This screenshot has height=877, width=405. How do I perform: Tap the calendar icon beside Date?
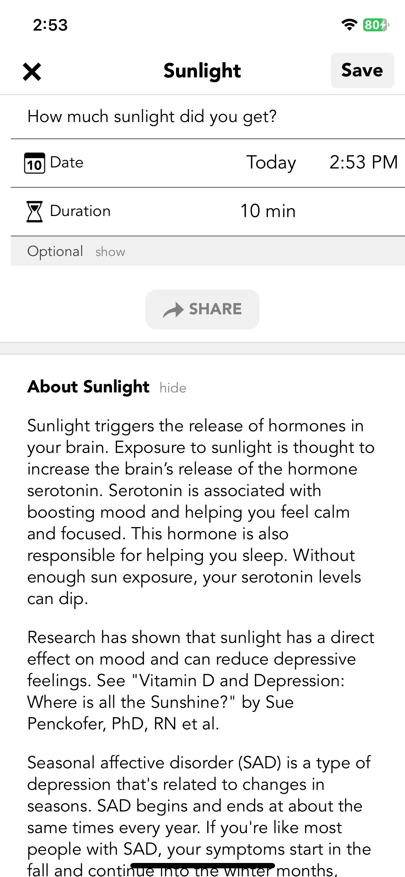[35, 163]
